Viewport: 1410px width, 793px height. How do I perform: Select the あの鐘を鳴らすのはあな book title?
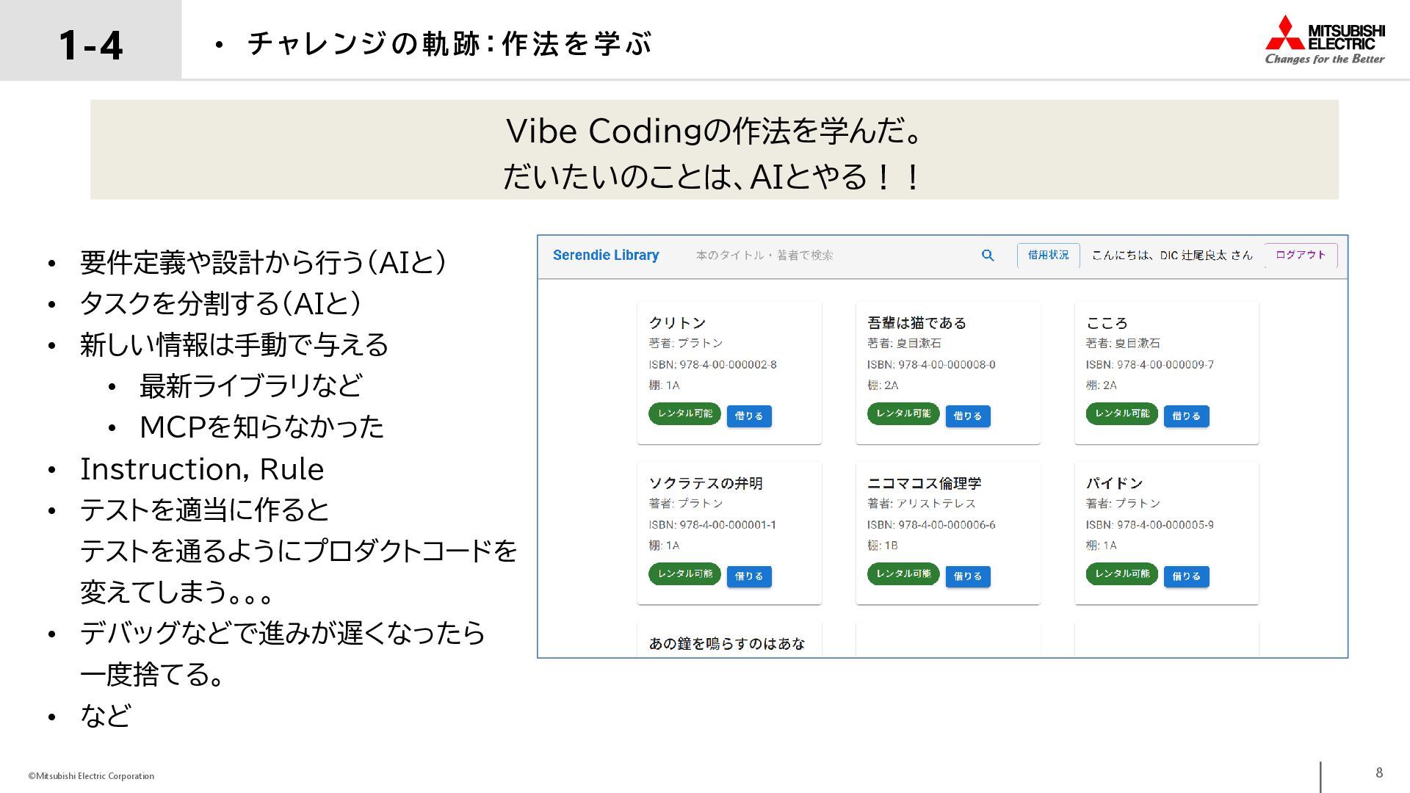tap(727, 643)
